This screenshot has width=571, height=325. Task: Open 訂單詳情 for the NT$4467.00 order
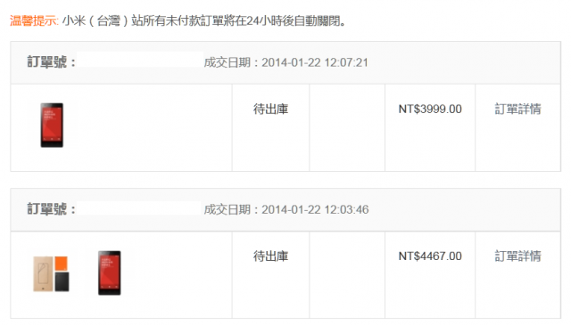[x=517, y=256]
